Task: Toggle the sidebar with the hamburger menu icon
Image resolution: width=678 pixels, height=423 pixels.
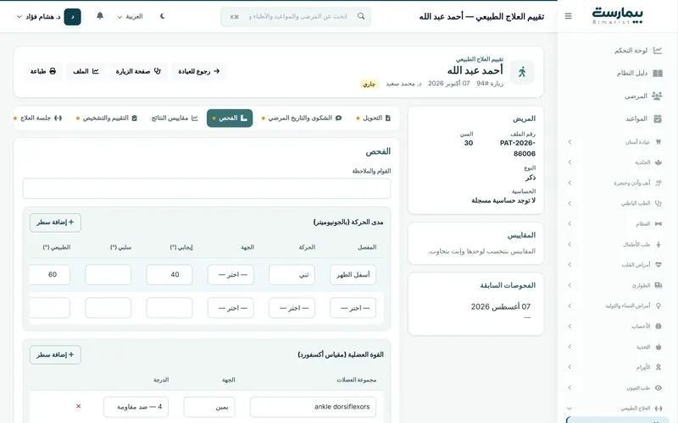Action: [568, 16]
